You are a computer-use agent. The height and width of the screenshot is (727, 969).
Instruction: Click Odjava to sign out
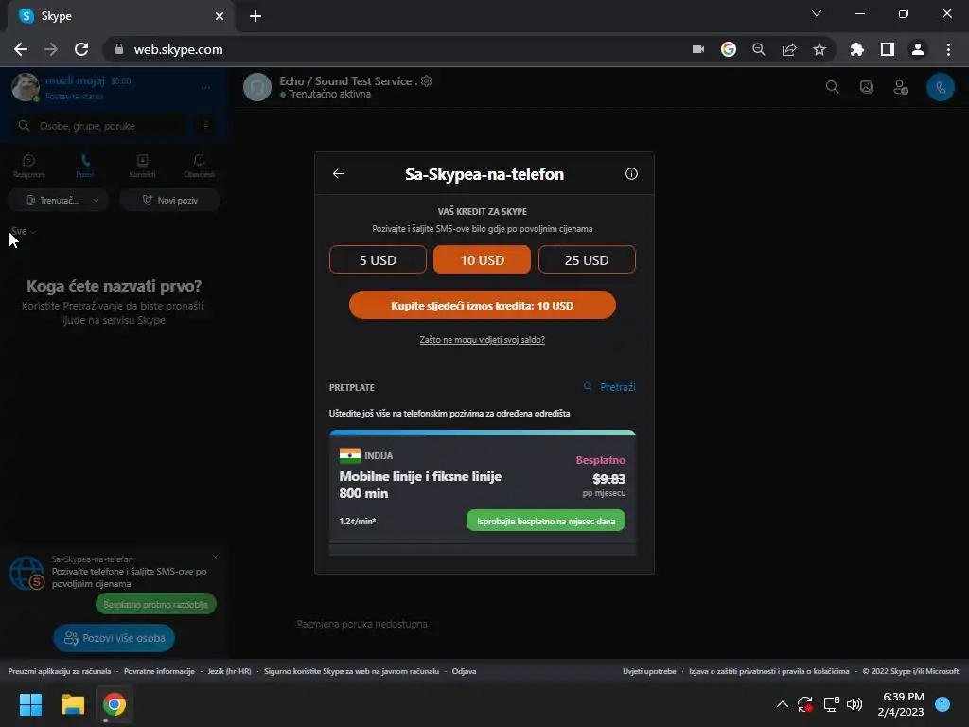[464, 671]
